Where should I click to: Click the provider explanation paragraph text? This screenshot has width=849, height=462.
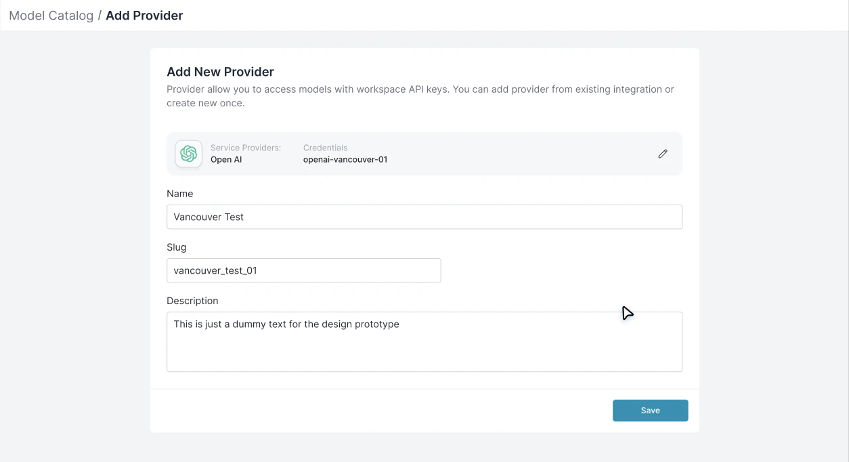(420, 96)
